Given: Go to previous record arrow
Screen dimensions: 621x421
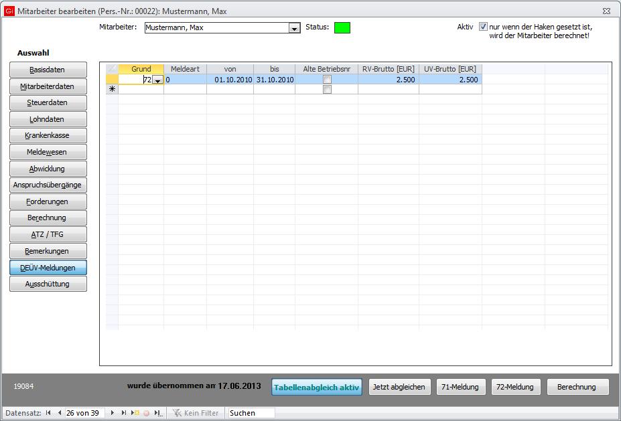Looking at the screenshot, I should point(60,413).
